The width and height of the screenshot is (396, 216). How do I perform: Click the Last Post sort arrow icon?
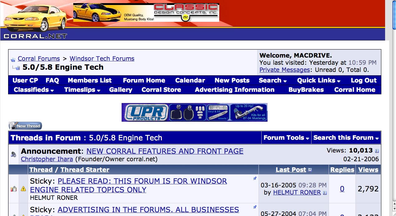click(x=310, y=170)
